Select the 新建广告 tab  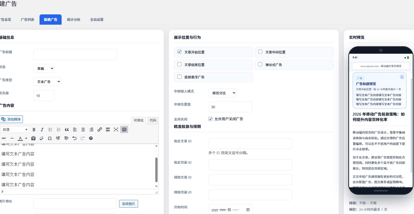click(51, 20)
